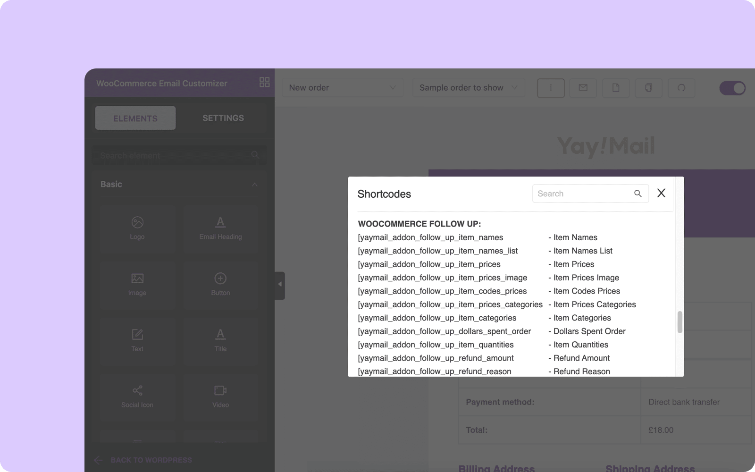Image resolution: width=755 pixels, height=472 pixels.
Task: Click the blank template page icon
Action: tap(616, 88)
